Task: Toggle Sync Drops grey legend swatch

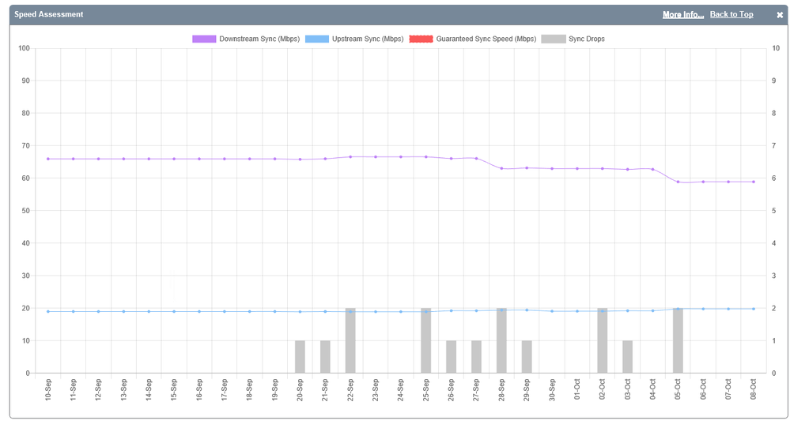Action: [x=553, y=39]
